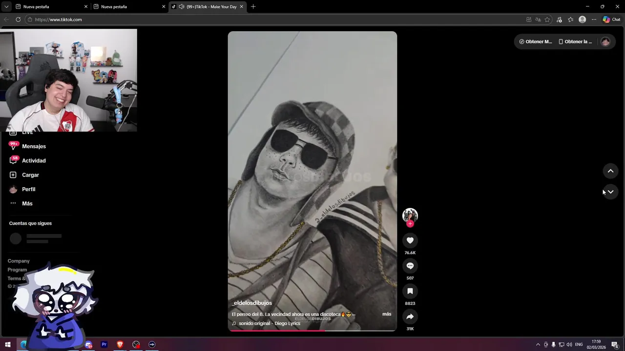Show hidden system tray icons
Image resolution: width=625 pixels, height=351 pixels.
tap(538, 345)
